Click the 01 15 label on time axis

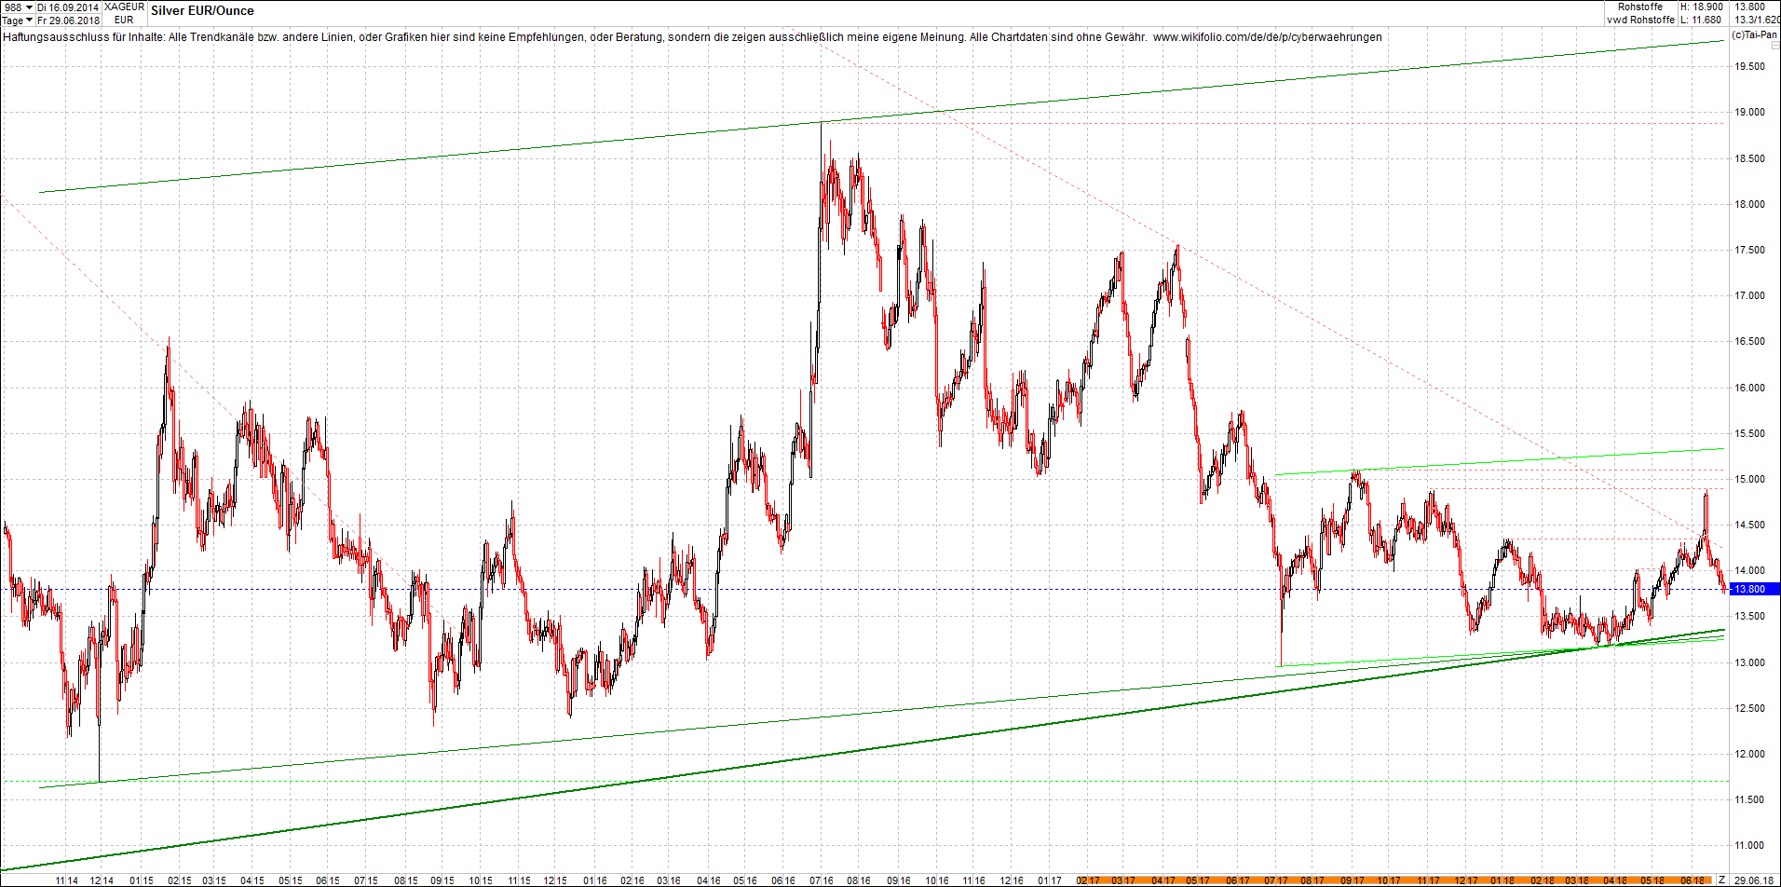tap(142, 880)
